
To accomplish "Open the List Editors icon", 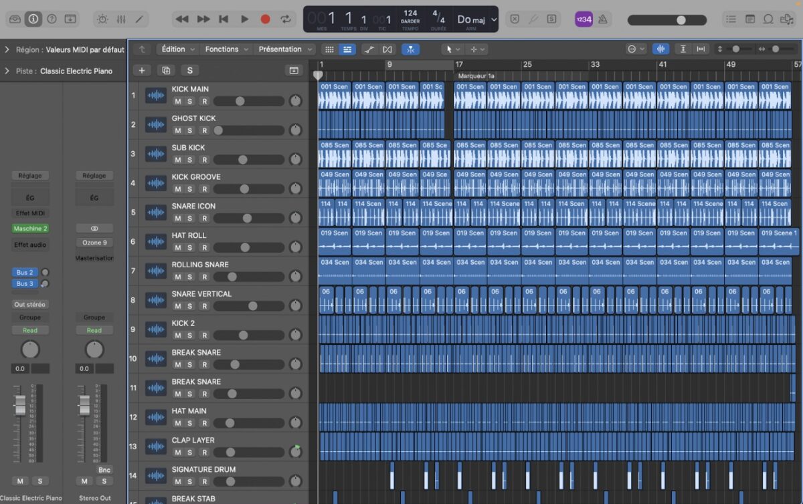I will tap(731, 19).
